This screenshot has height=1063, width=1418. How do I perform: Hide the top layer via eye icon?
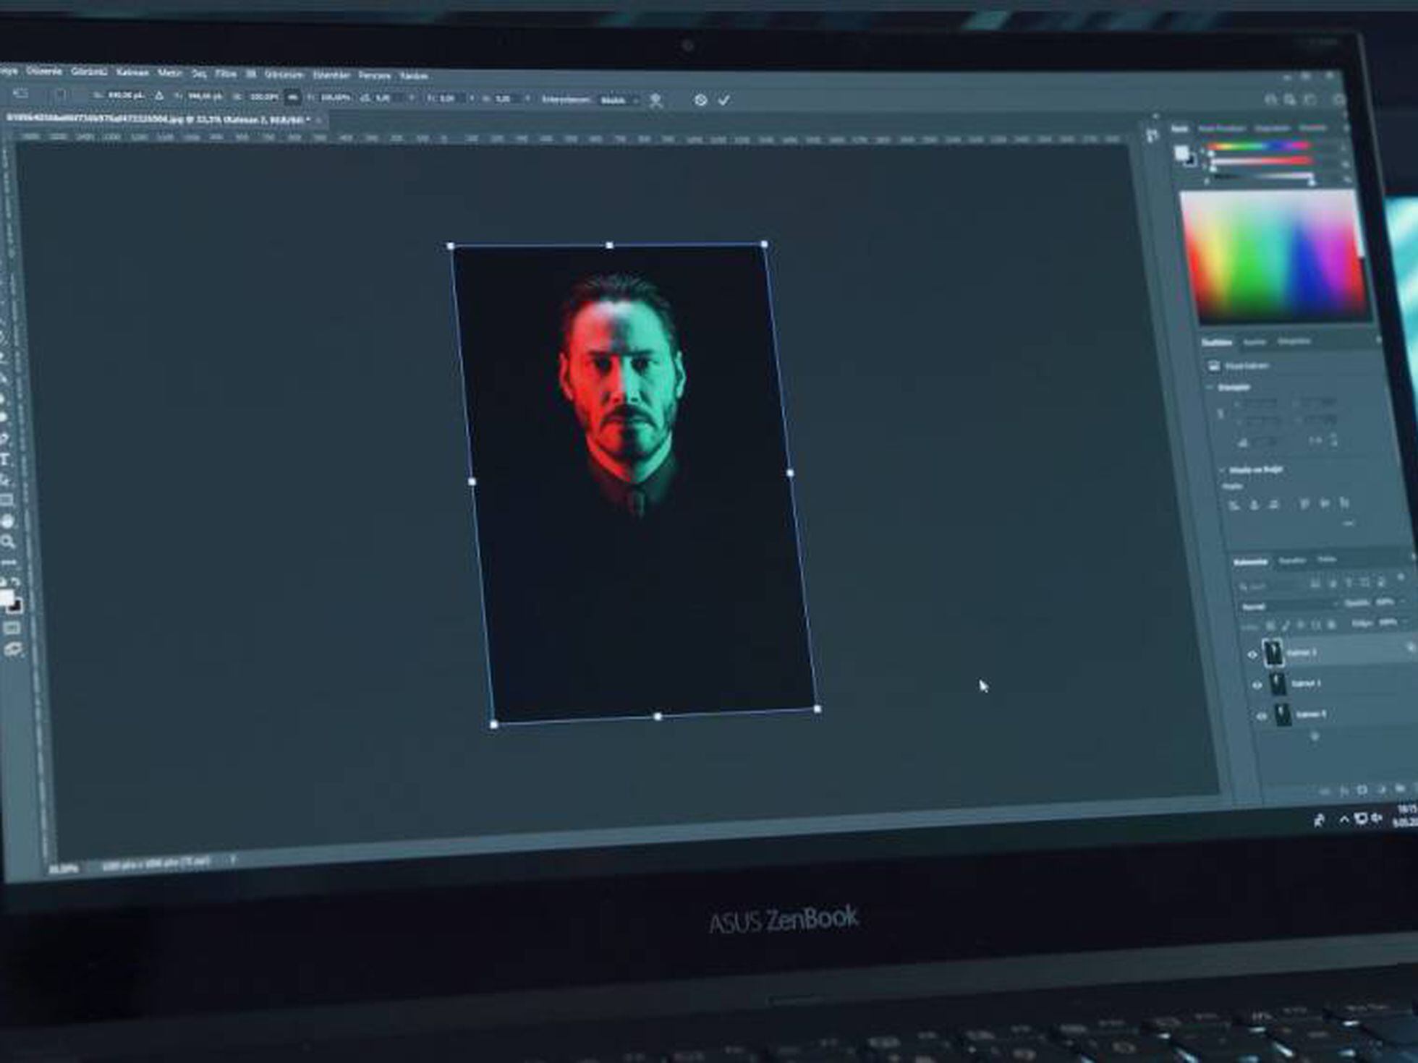pyautogui.click(x=1252, y=654)
